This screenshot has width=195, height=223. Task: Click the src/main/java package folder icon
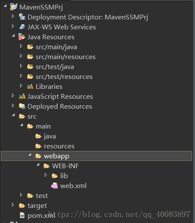[30, 47]
